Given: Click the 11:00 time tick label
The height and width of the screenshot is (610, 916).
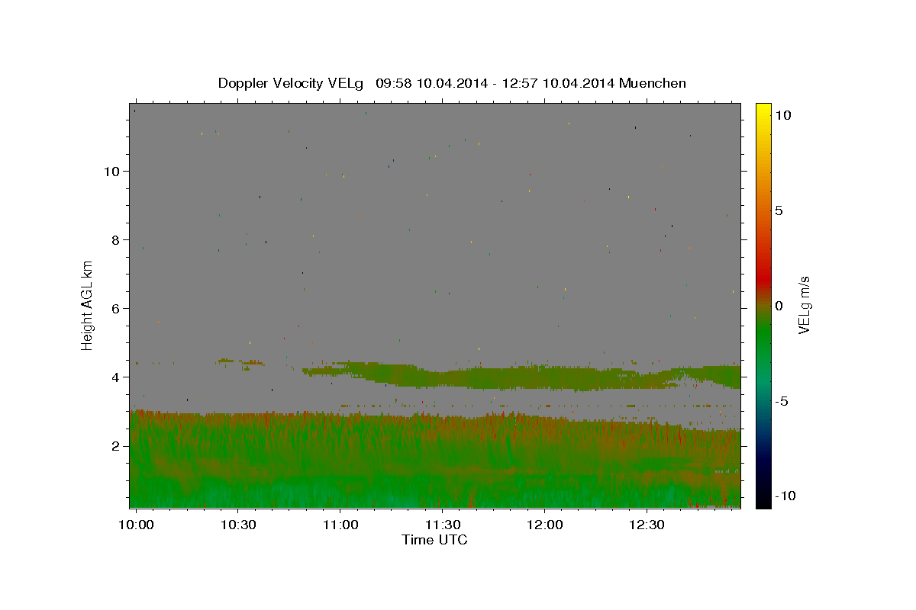Looking at the screenshot, I should pyautogui.click(x=340, y=525).
